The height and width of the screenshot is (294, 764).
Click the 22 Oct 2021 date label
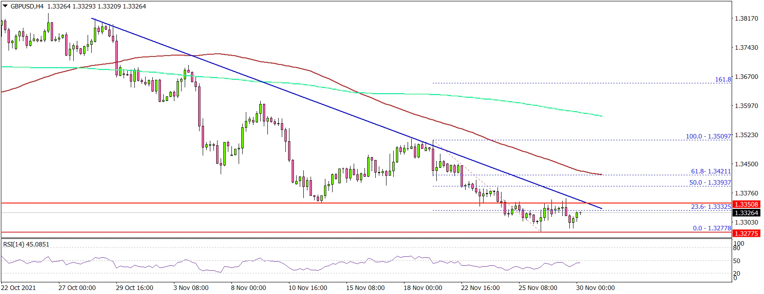coord(18,288)
